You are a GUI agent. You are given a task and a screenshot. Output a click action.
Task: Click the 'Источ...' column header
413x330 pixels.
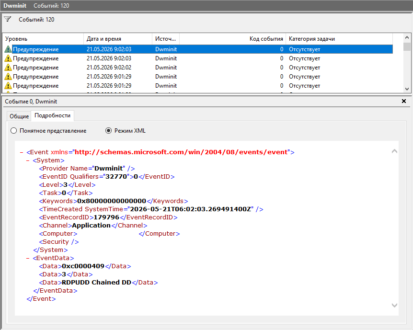pos(166,39)
